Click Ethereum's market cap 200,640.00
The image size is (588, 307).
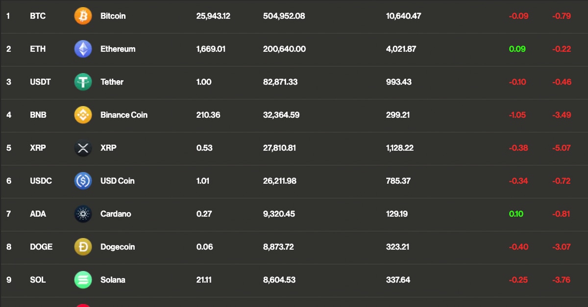tap(284, 49)
